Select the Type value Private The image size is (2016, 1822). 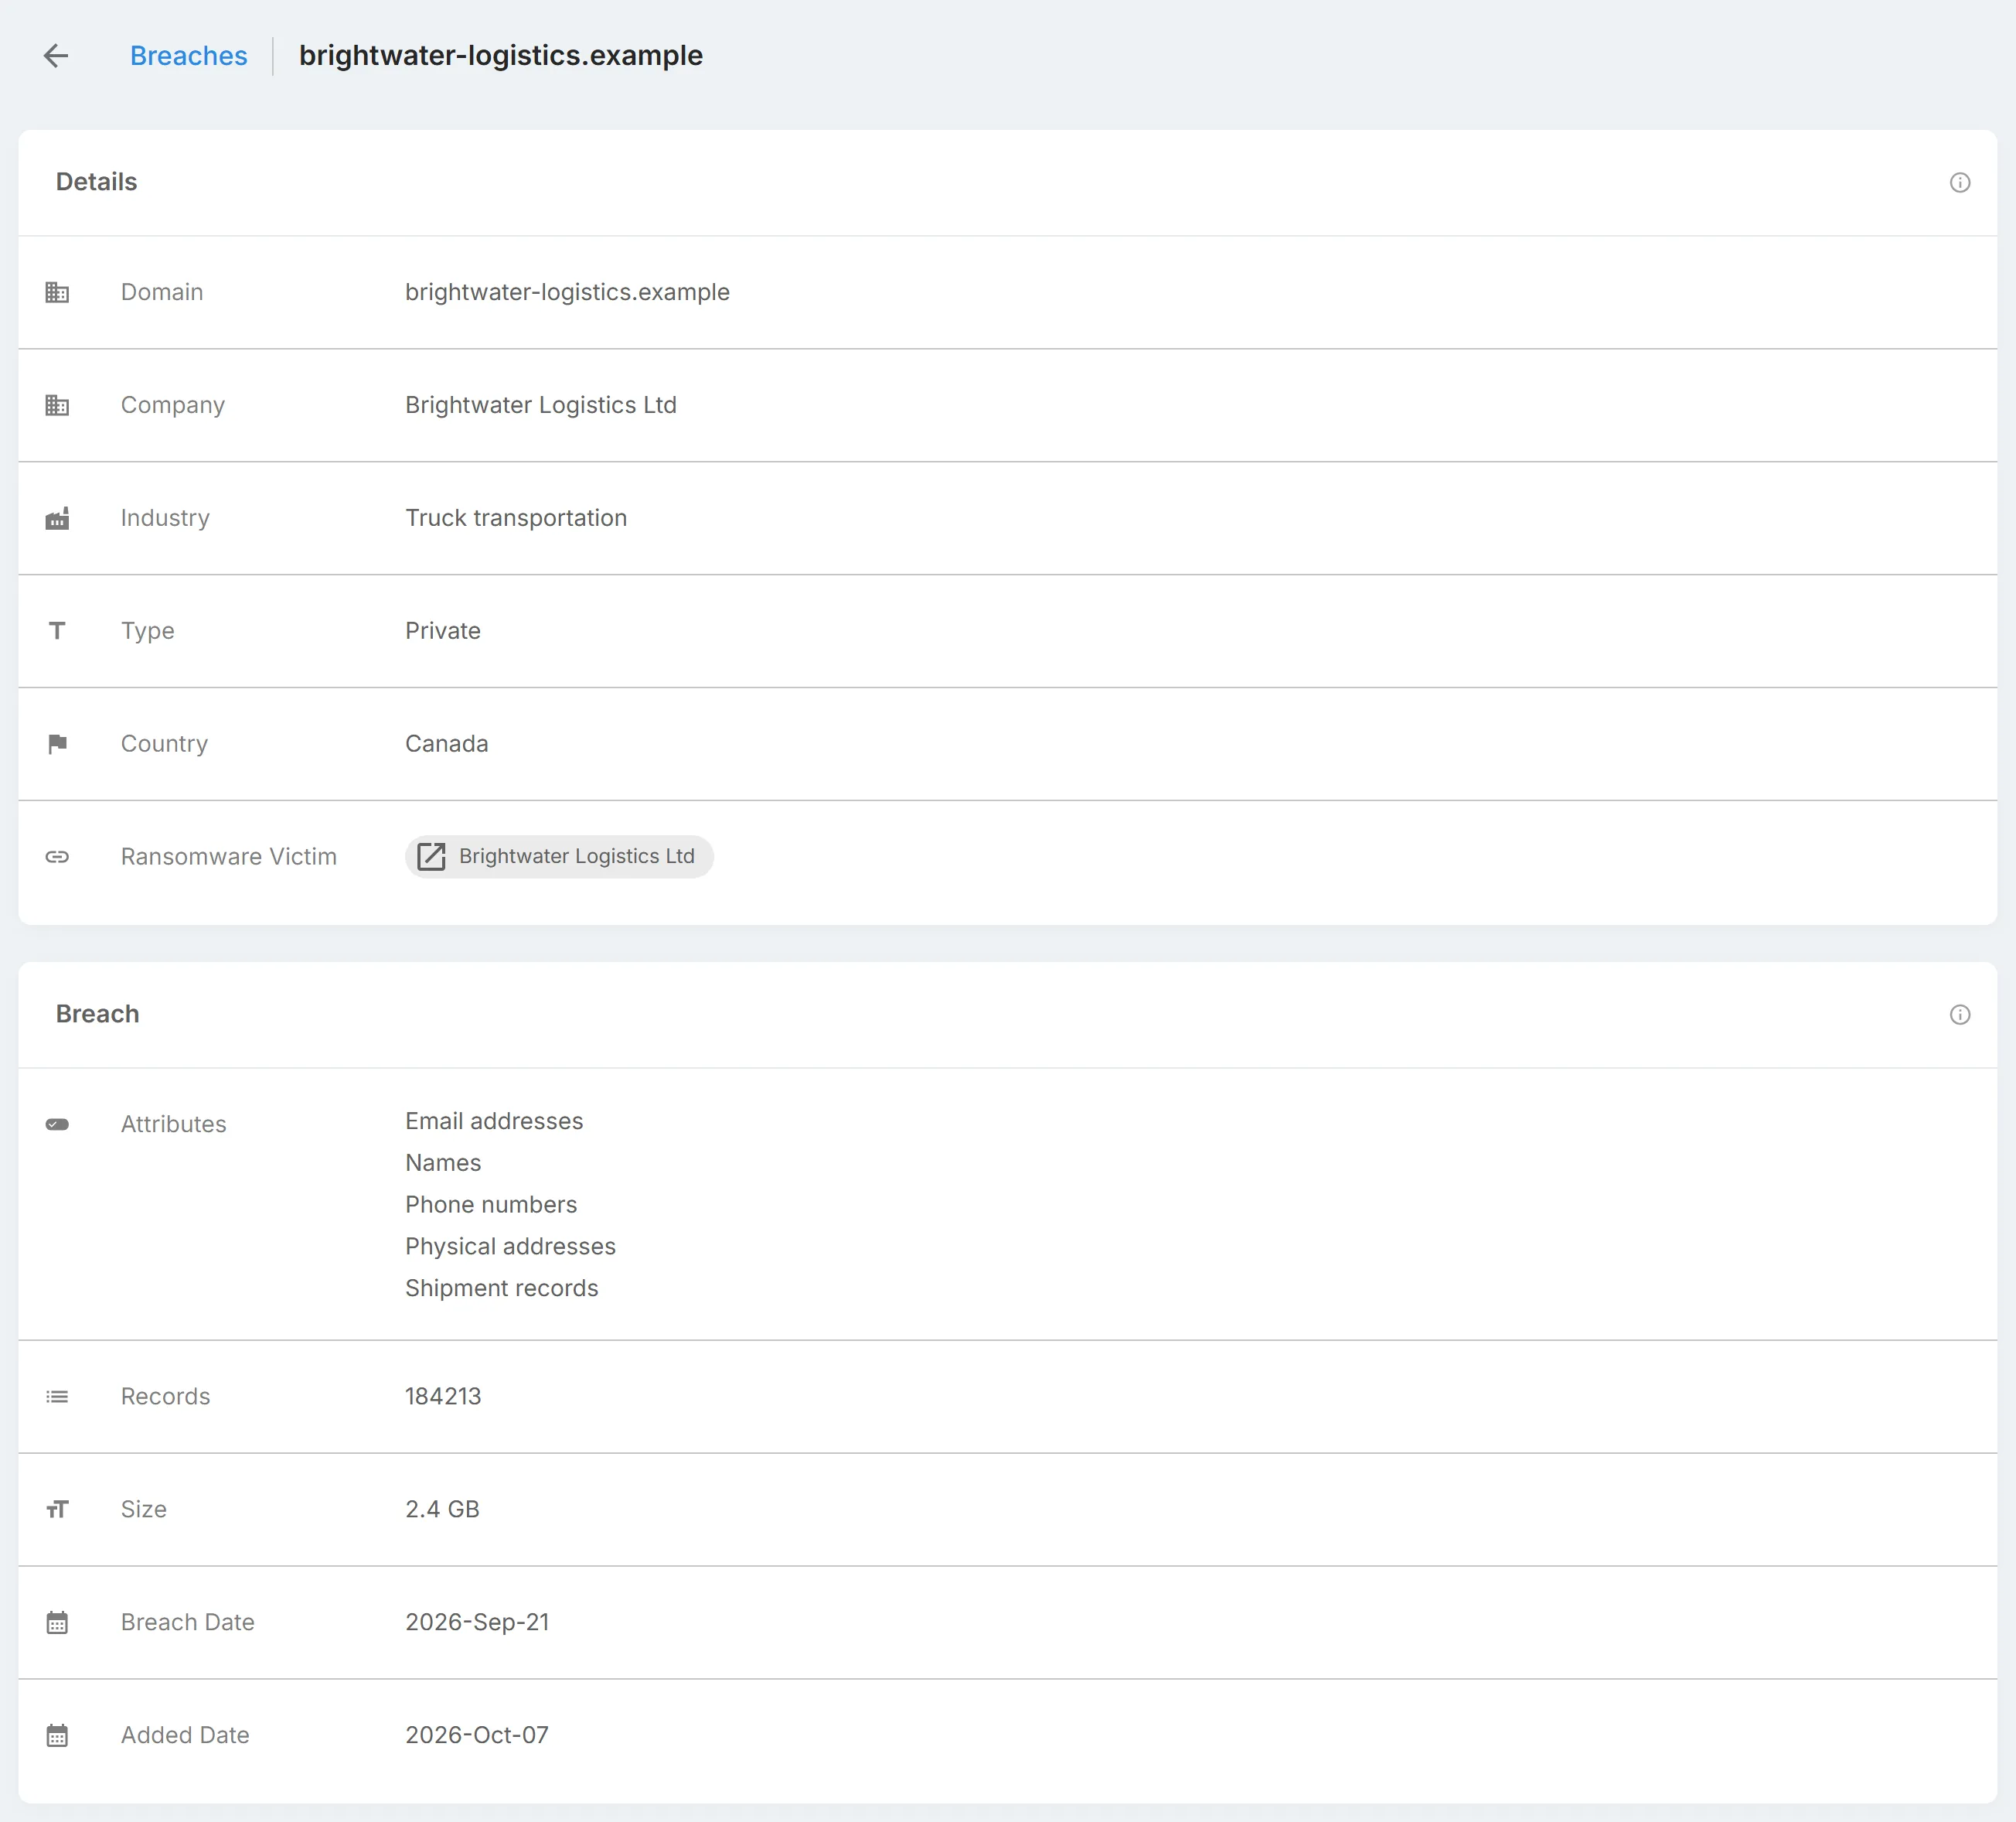pyautogui.click(x=443, y=630)
